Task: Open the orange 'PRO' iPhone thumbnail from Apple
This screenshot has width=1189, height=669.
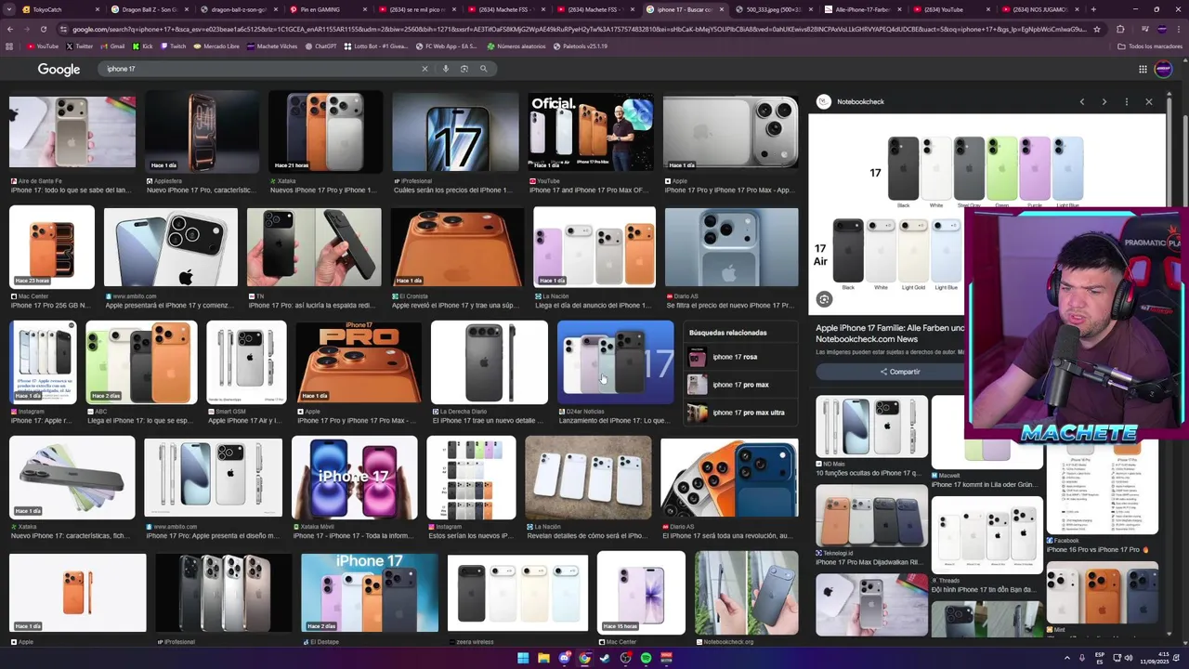Action: [359, 362]
